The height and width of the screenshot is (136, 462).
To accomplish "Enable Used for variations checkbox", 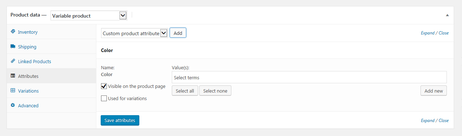I will click(104, 98).
